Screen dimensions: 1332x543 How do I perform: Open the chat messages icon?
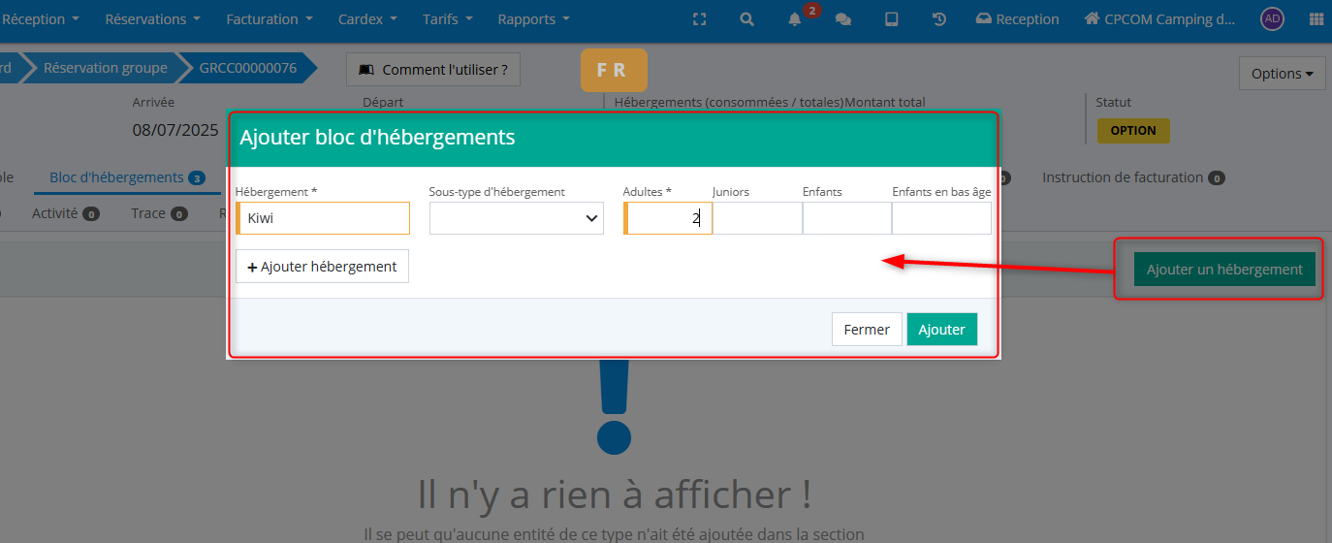click(843, 19)
